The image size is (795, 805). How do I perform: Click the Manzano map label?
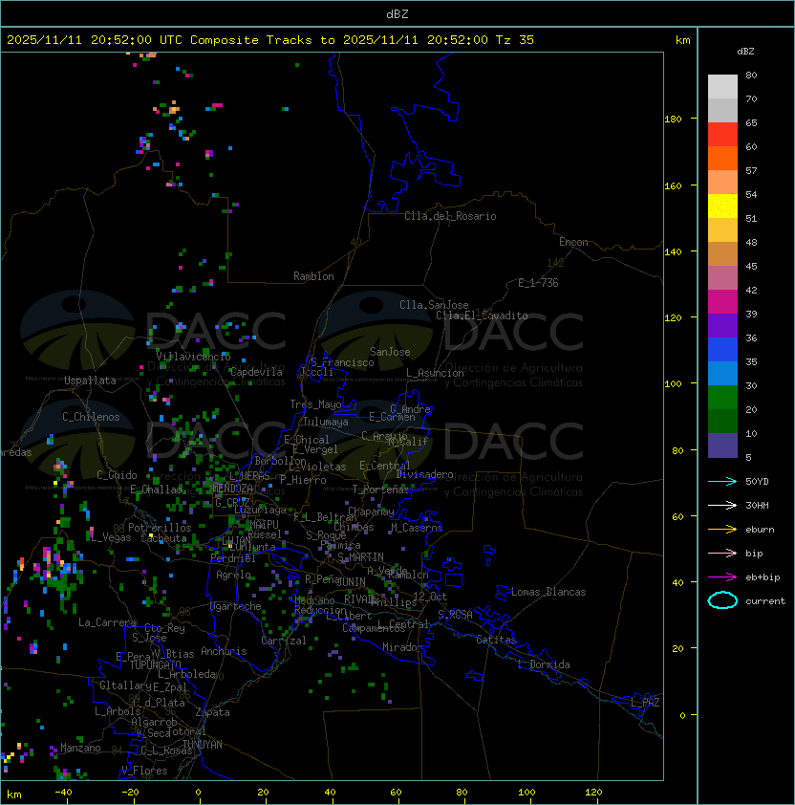pos(80,748)
